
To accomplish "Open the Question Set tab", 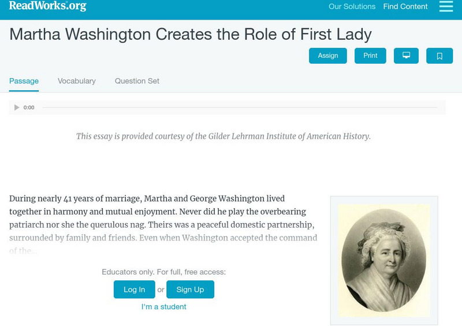I will 137,81.
